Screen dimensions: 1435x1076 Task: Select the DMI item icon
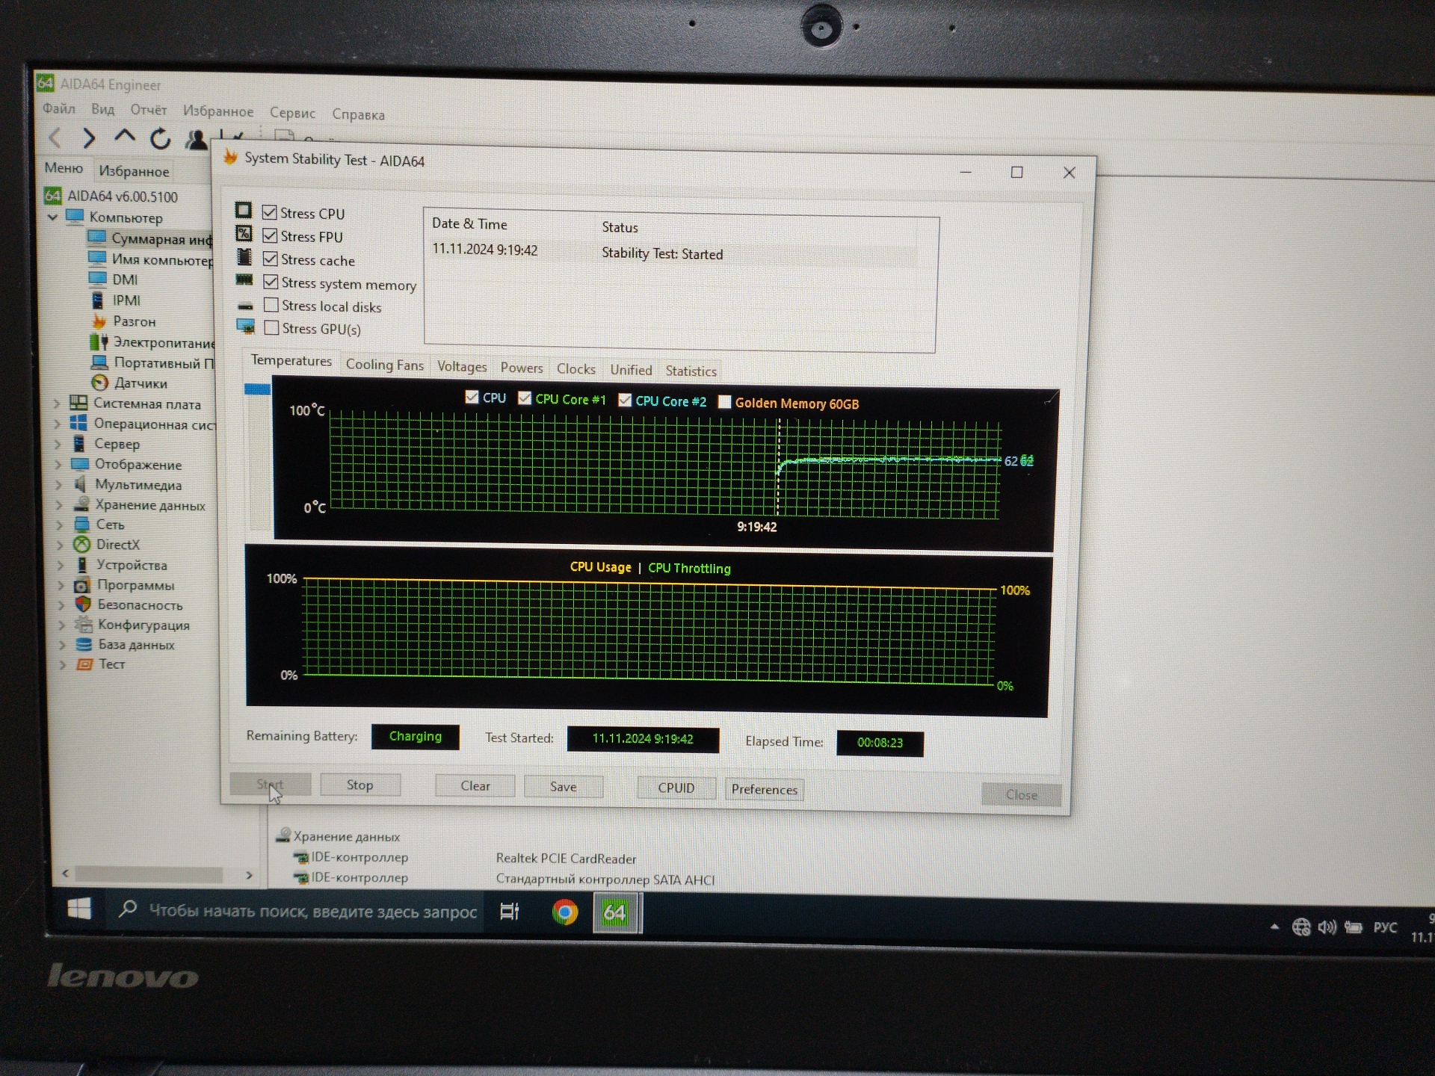click(x=97, y=279)
